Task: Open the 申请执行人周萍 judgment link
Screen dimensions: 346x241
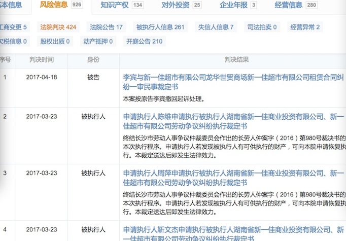Action: [233, 178]
